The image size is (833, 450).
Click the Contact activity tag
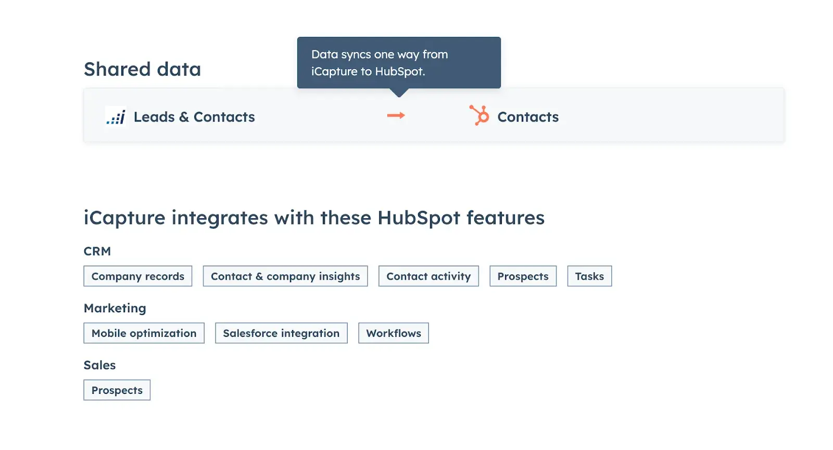coord(428,276)
